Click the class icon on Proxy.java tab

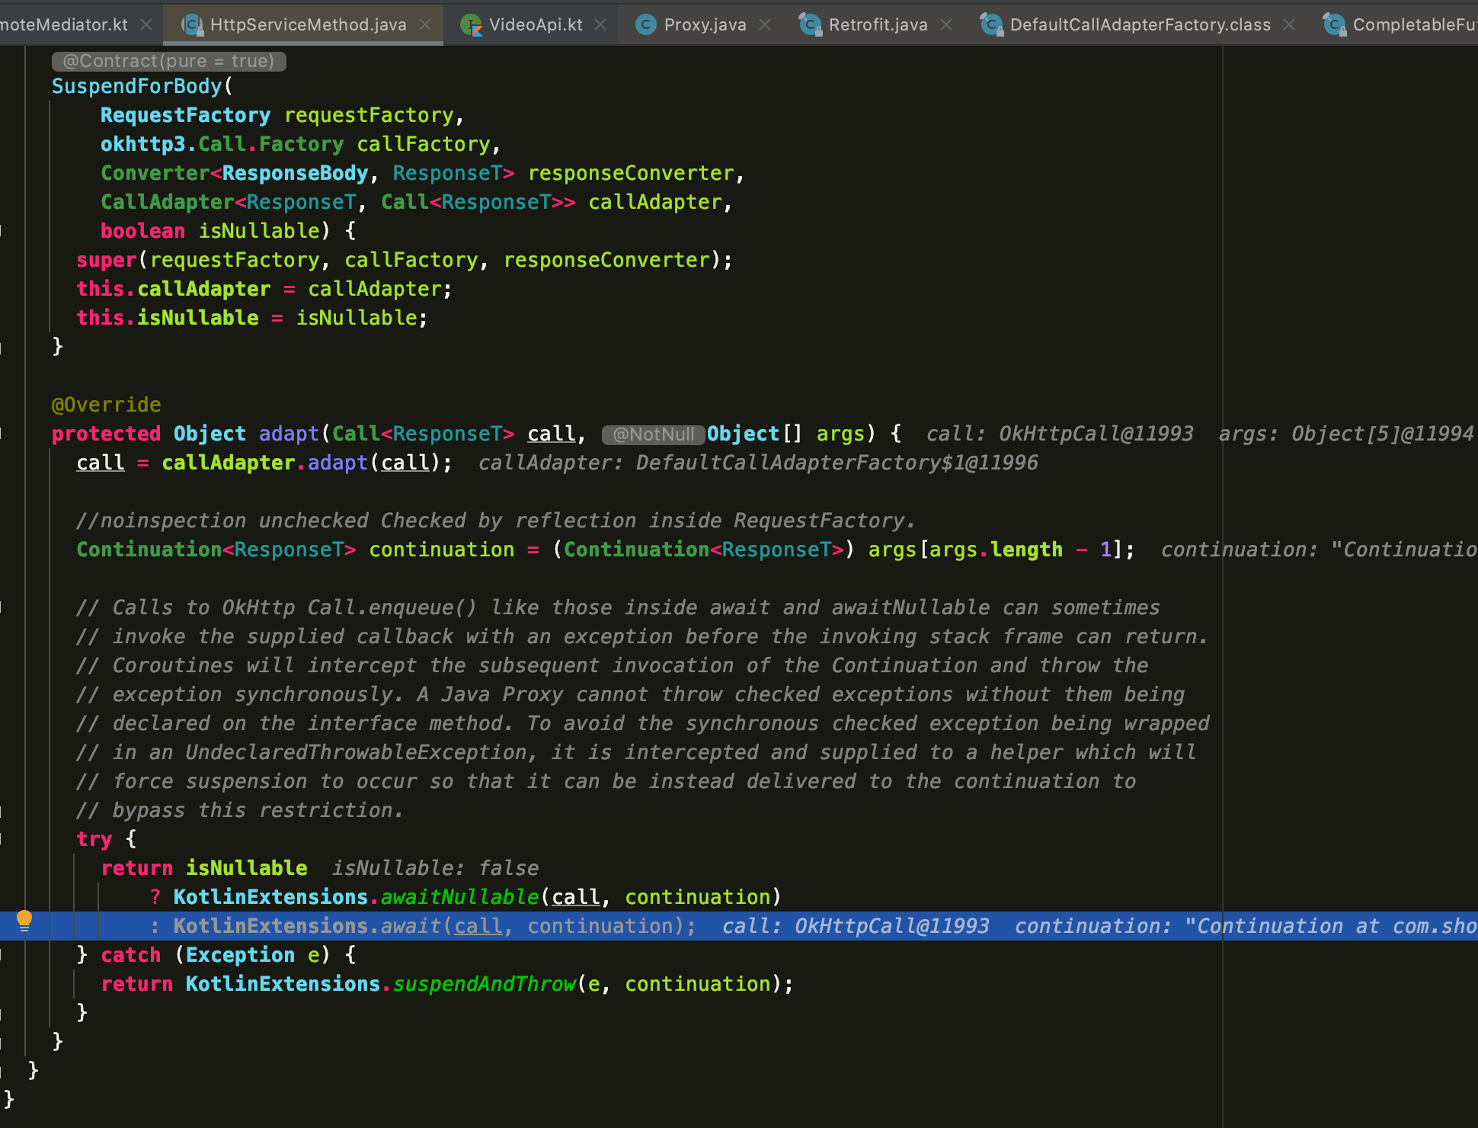click(x=646, y=25)
